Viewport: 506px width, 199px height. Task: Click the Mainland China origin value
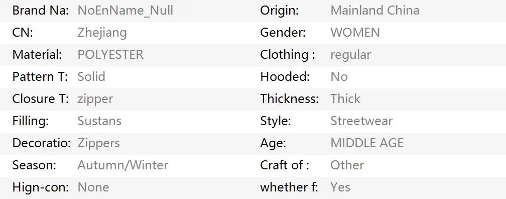(375, 11)
